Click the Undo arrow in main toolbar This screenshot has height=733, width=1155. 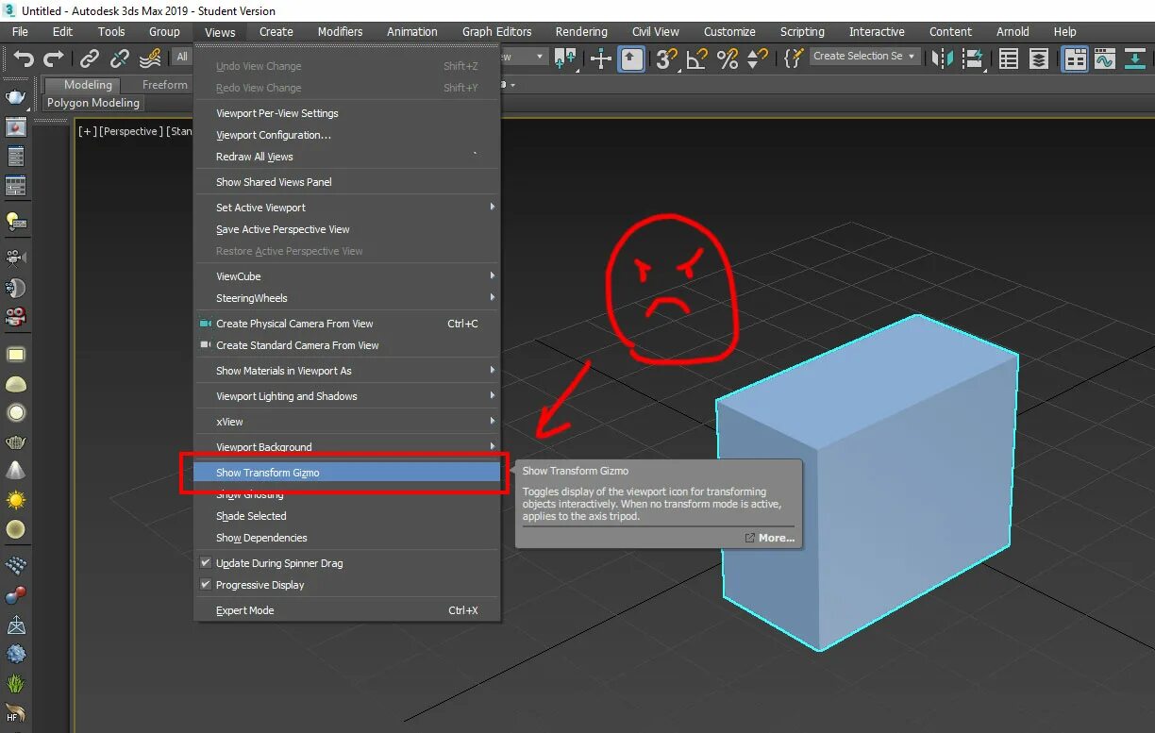pos(24,59)
